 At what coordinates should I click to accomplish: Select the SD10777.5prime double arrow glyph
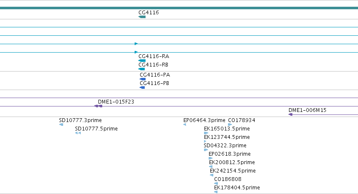78,133
